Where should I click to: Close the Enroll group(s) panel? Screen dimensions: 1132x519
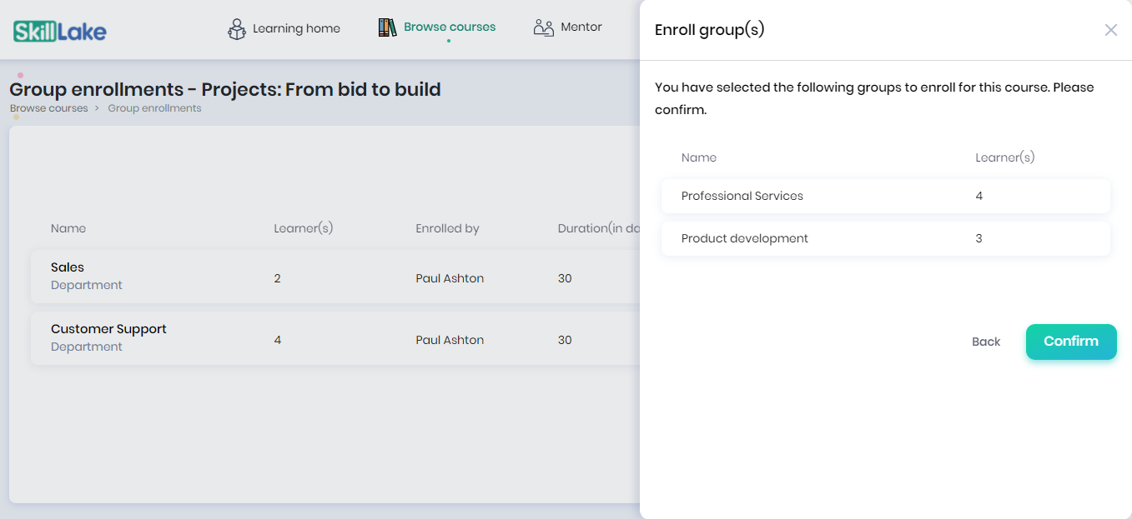click(1110, 30)
